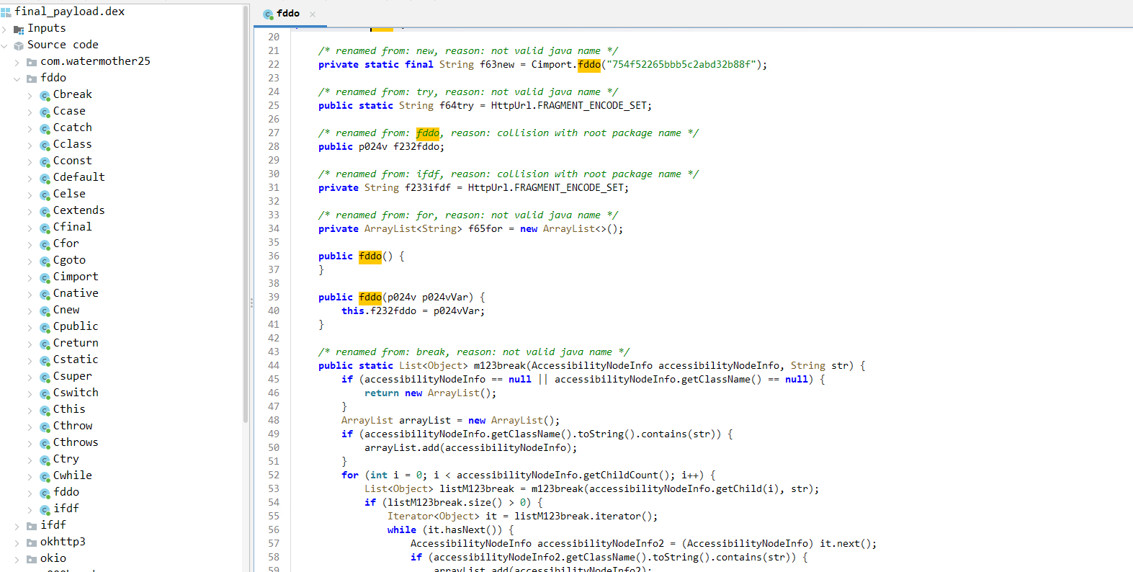Click the final_payload.dex file icon
The image size is (1133, 572).
pos(6,12)
